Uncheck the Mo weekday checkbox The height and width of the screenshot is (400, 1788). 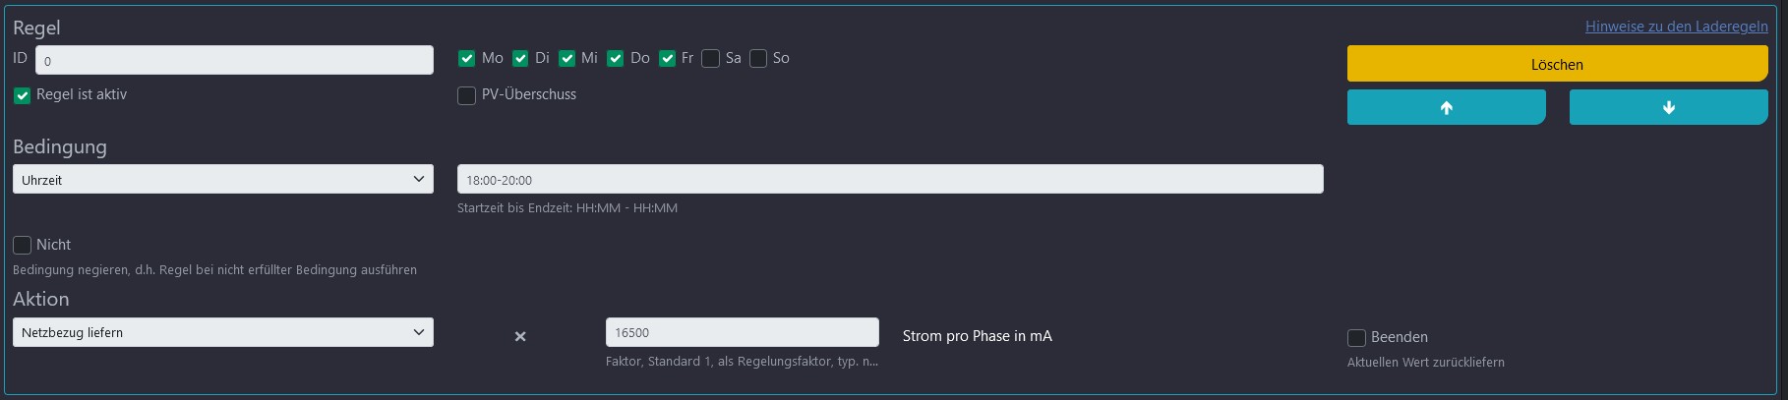[467, 59]
